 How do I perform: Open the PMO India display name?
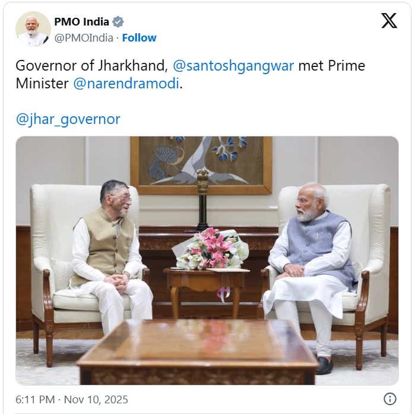pos(81,22)
